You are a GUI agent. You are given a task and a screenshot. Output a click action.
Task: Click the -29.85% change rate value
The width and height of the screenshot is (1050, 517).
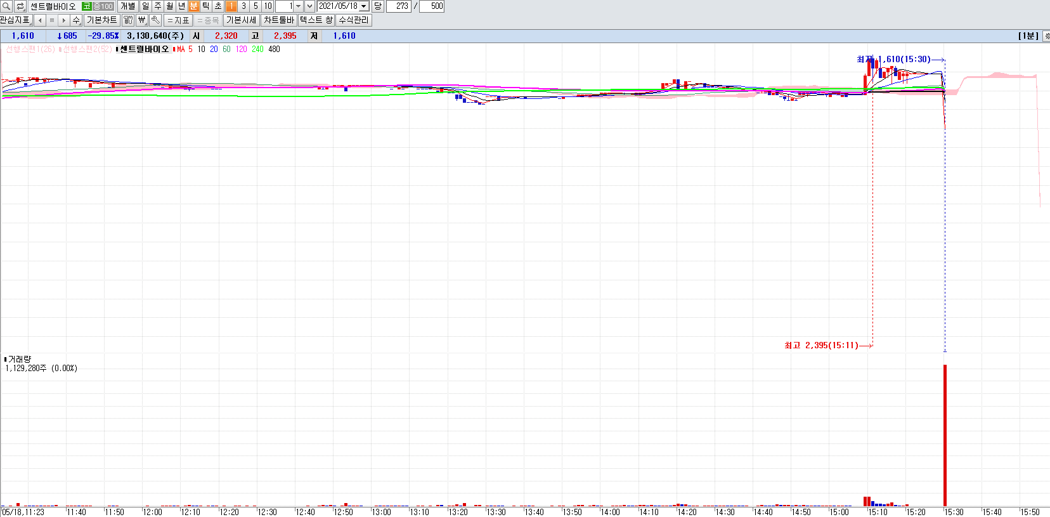[x=103, y=36]
